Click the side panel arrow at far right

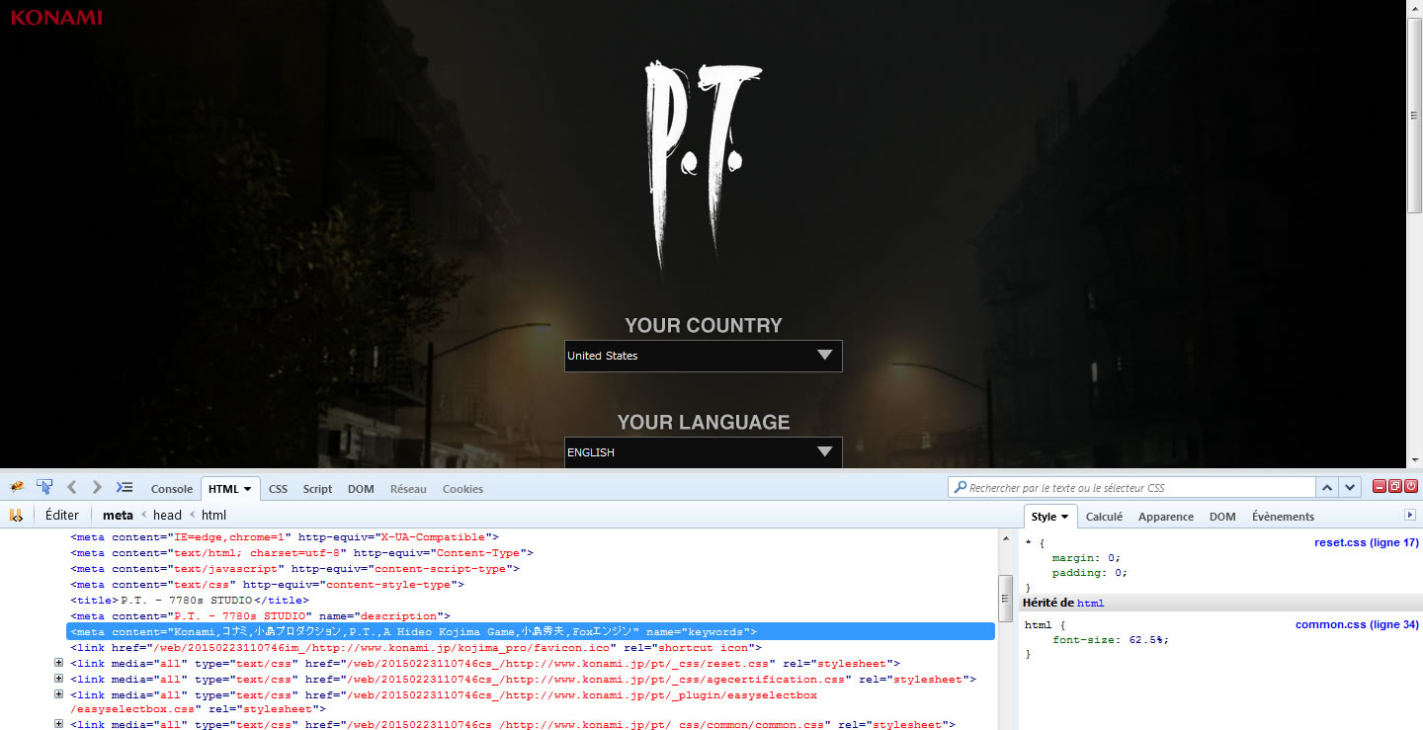1410,516
